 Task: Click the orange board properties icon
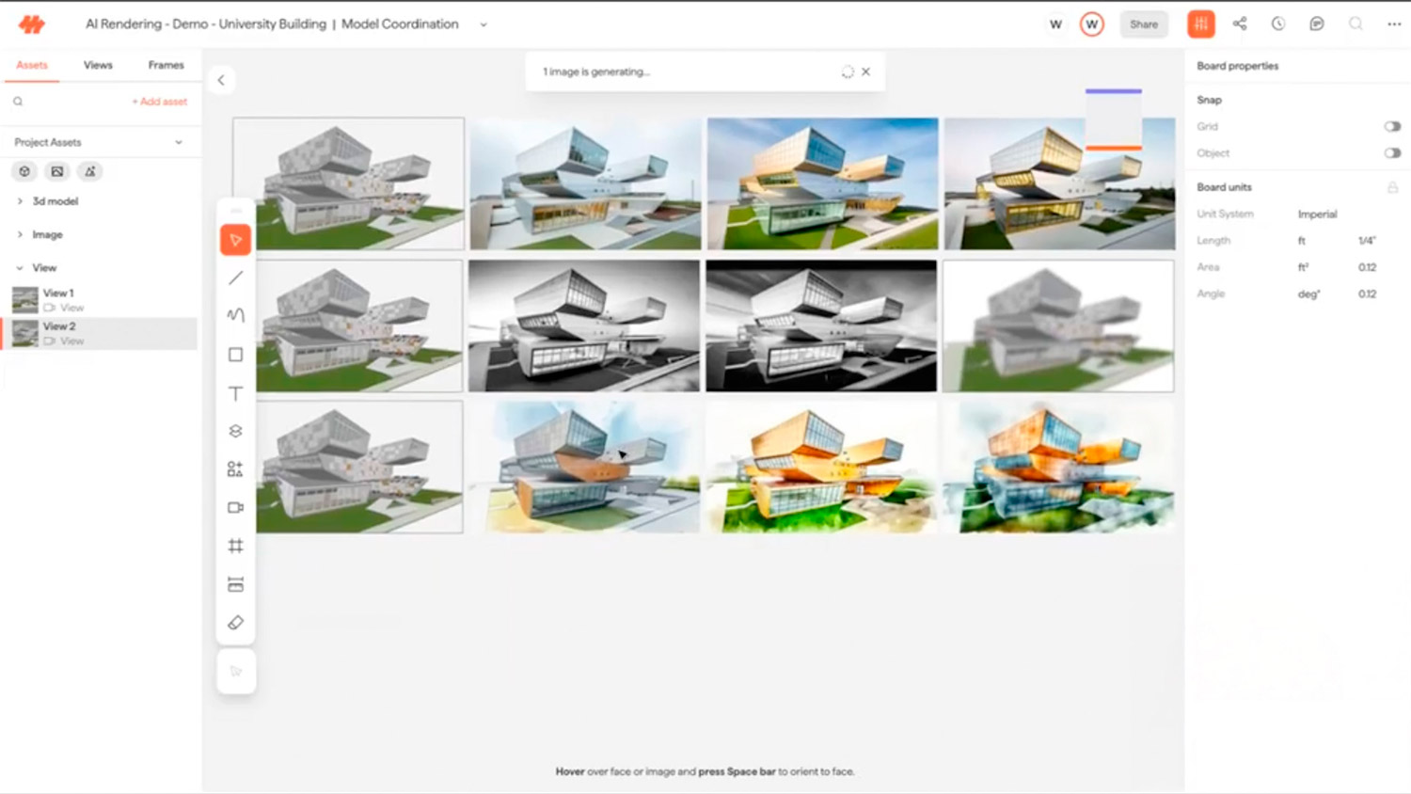click(x=1200, y=24)
